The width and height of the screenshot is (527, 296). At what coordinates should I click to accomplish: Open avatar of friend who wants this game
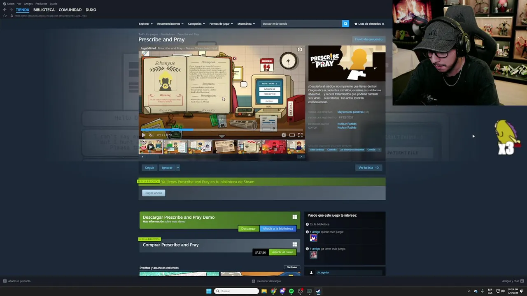(313, 238)
